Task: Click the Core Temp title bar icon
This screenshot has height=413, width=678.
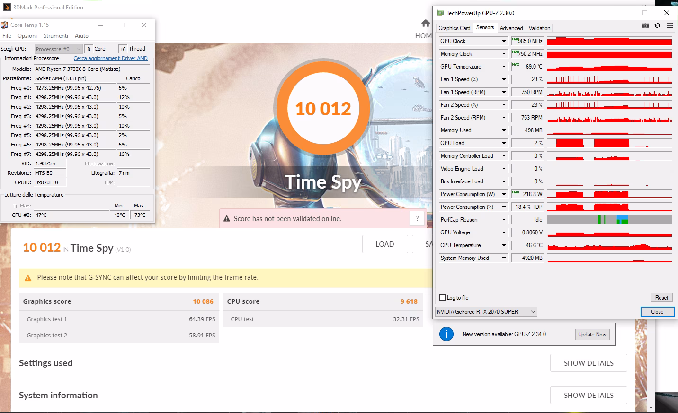Action: tap(4, 25)
